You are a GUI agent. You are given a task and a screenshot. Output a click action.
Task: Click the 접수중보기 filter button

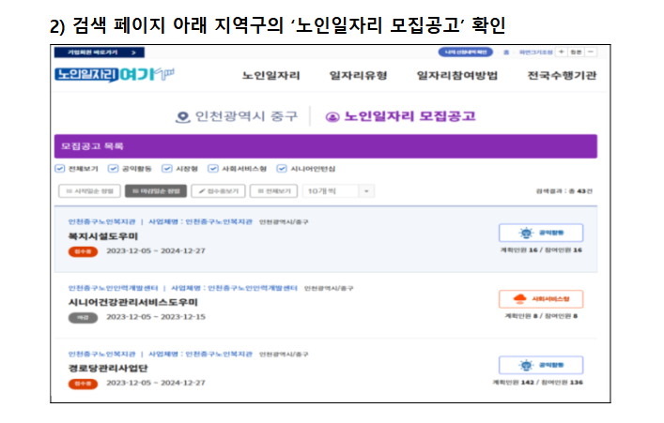point(218,191)
